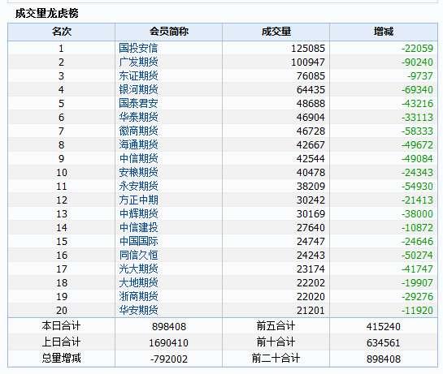Select the volume value 46728
Screen dimensions: 443x374
point(311,131)
